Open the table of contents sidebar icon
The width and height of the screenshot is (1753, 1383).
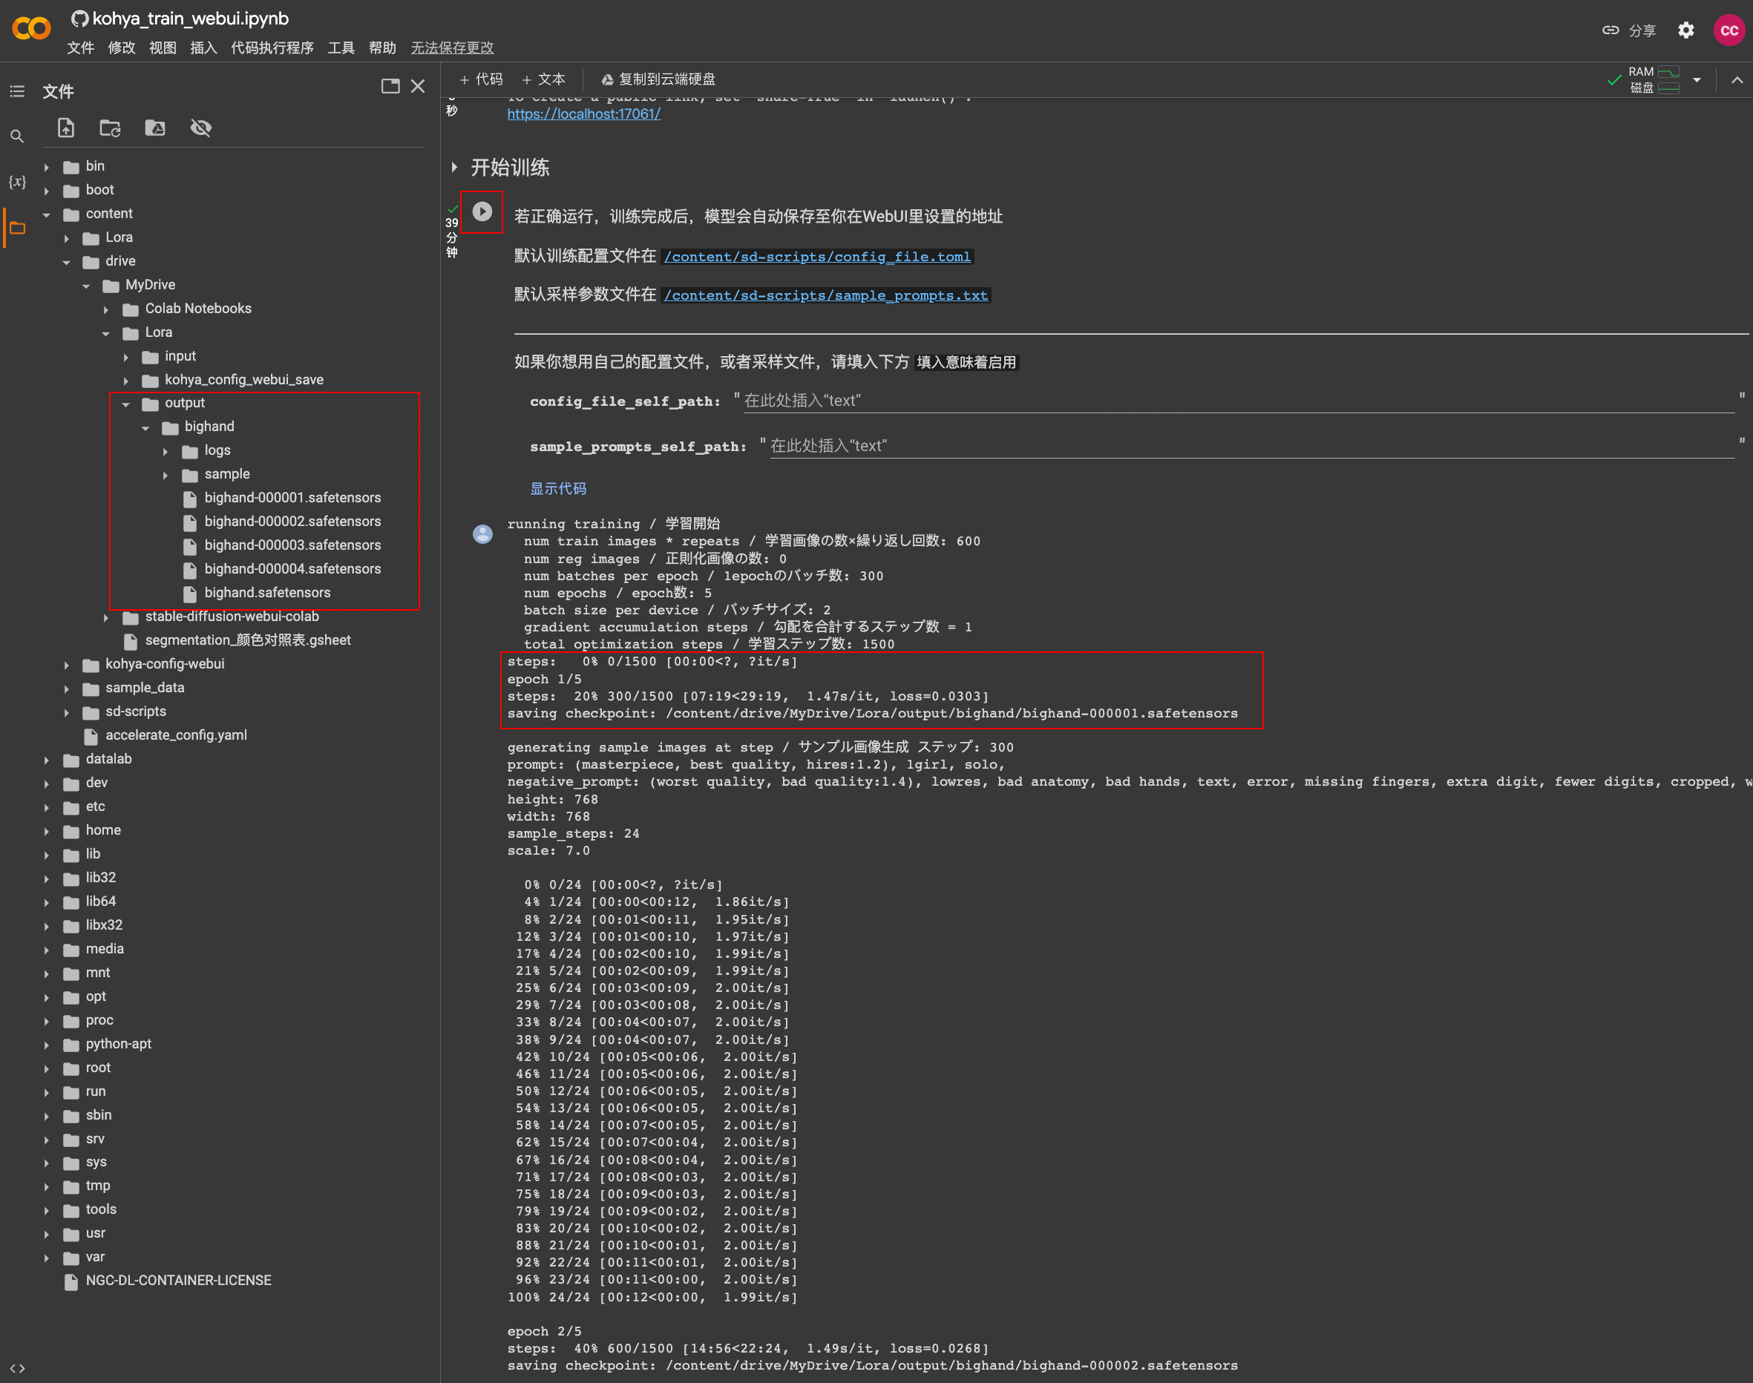pyautogui.click(x=17, y=91)
